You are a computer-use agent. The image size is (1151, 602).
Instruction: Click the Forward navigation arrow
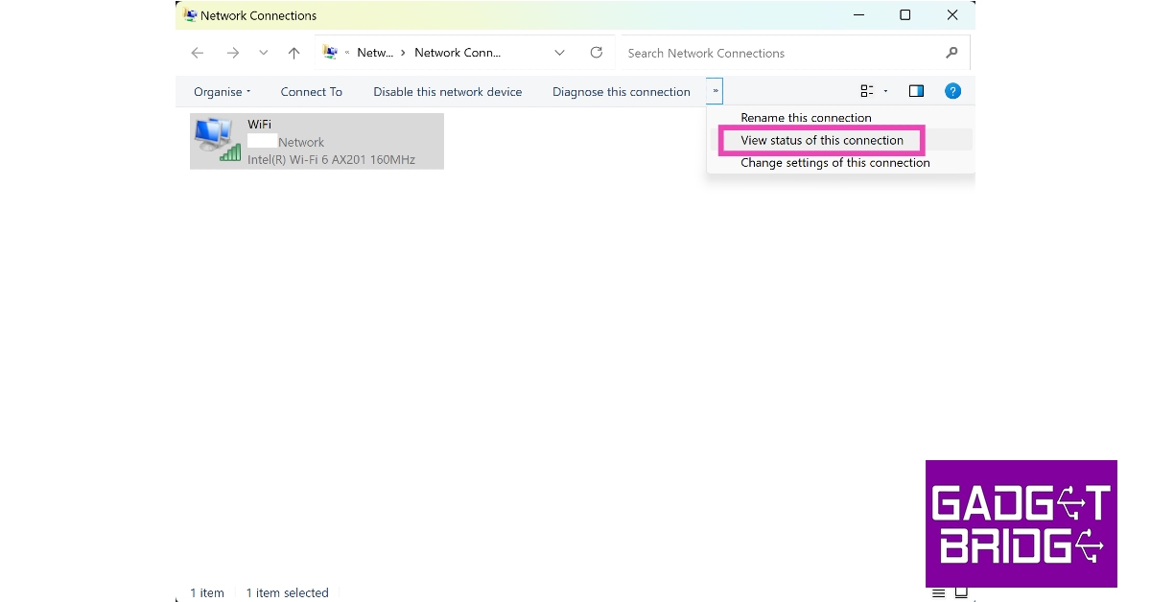click(x=232, y=54)
